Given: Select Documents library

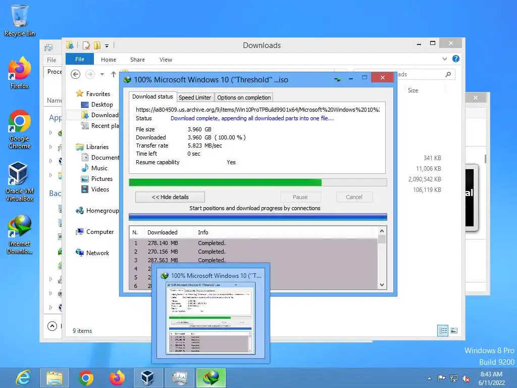Looking at the screenshot, I should [100, 158].
